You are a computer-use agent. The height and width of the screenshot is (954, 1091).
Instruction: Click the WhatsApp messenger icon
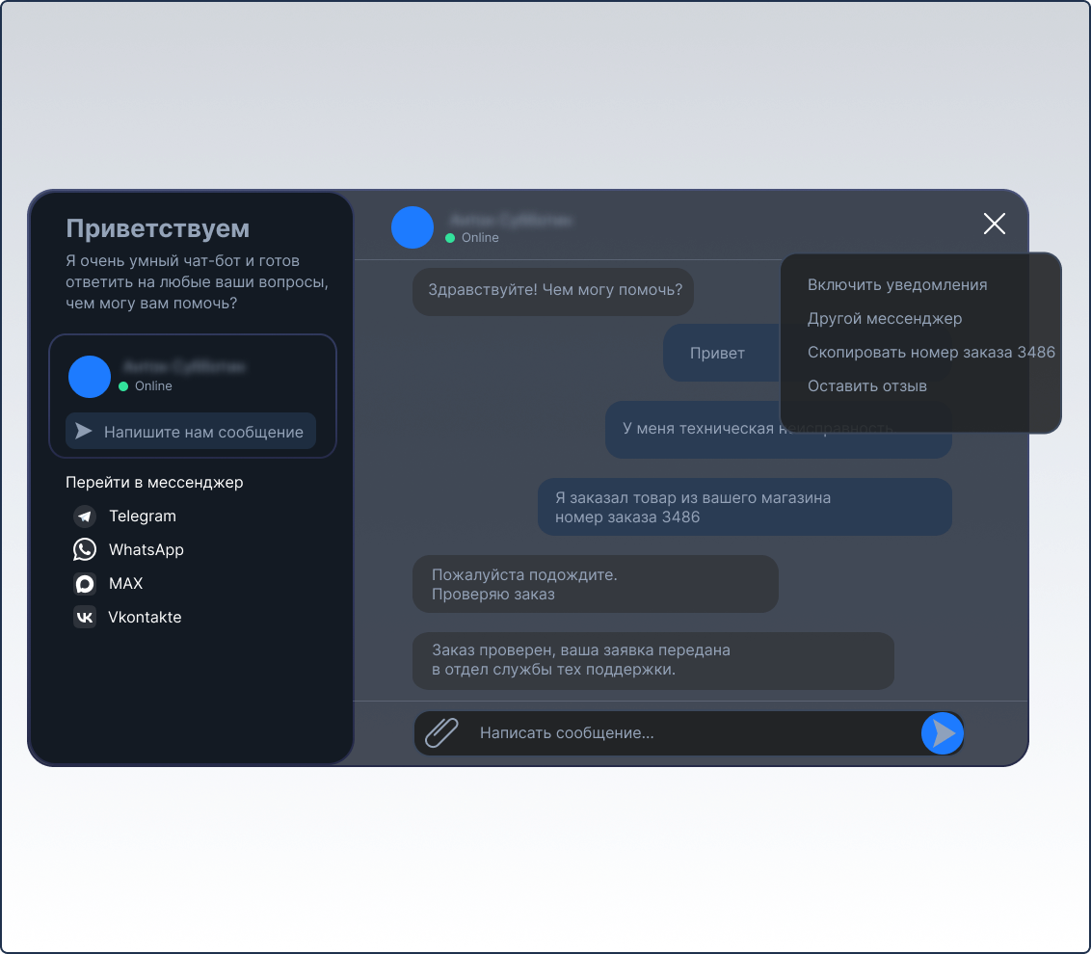point(85,550)
